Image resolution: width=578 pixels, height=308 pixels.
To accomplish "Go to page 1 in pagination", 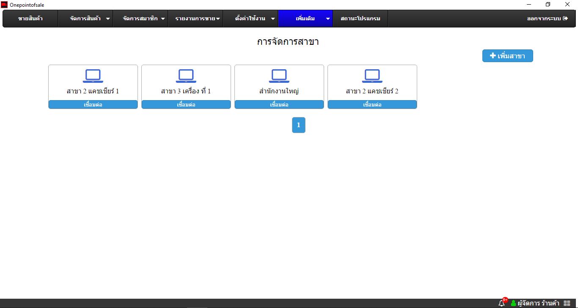I will point(299,125).
